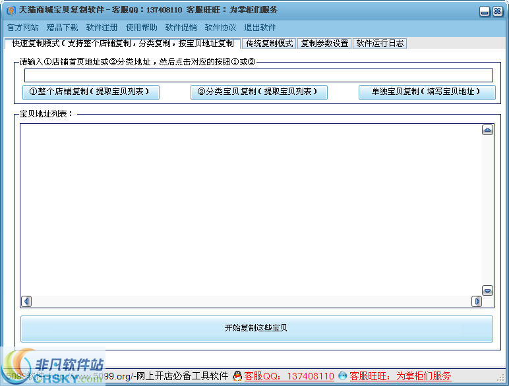Open the 软件运行日志 tab
Screen dimensions: 509x386
pyautogui.click(x=380, y=43)
